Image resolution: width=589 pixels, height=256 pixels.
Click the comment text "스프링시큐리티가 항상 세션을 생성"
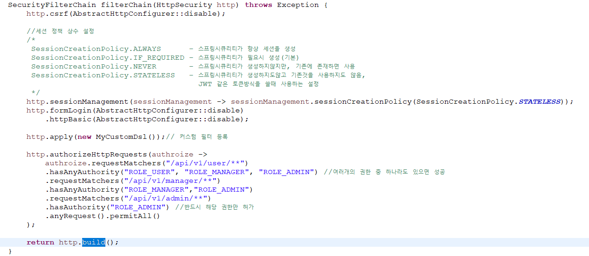tap(246, 49)
